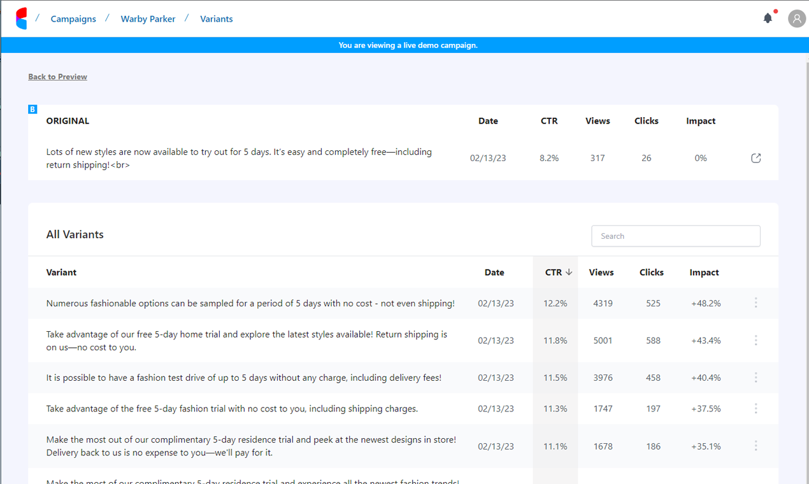Click the 11.8% CTR value
809x484 pixels.
coord(555,341)
